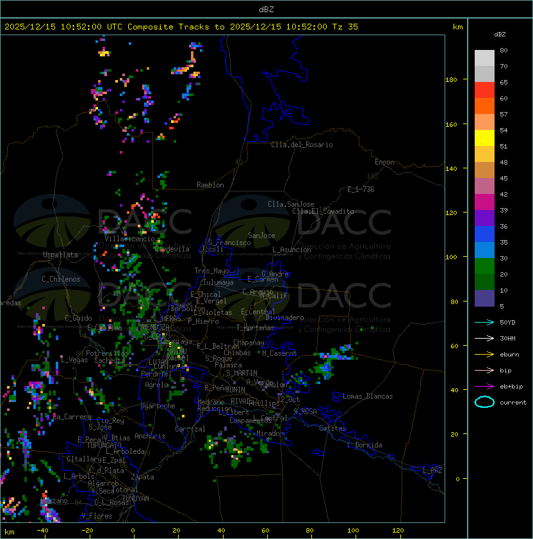The image size is (533, 539).
Task: Click the 'TUPUNGATO' label
Action: [x=104, y=445]
